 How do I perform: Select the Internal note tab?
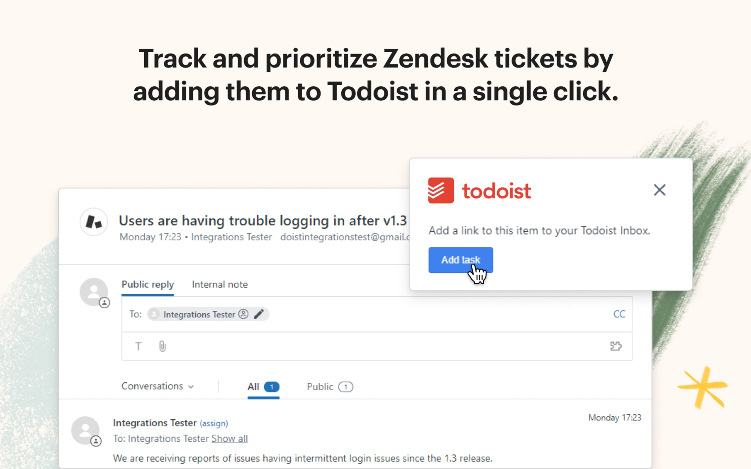click(x=220, y=284)
